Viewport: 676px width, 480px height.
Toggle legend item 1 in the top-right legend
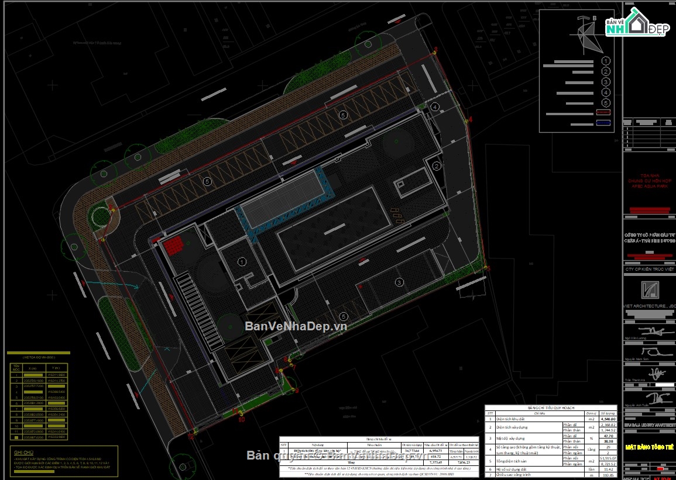(x=606, y=61)
